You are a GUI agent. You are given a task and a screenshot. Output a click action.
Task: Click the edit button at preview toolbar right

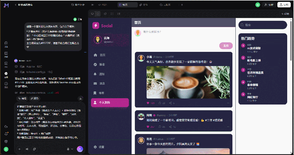[x=285, y=14]
